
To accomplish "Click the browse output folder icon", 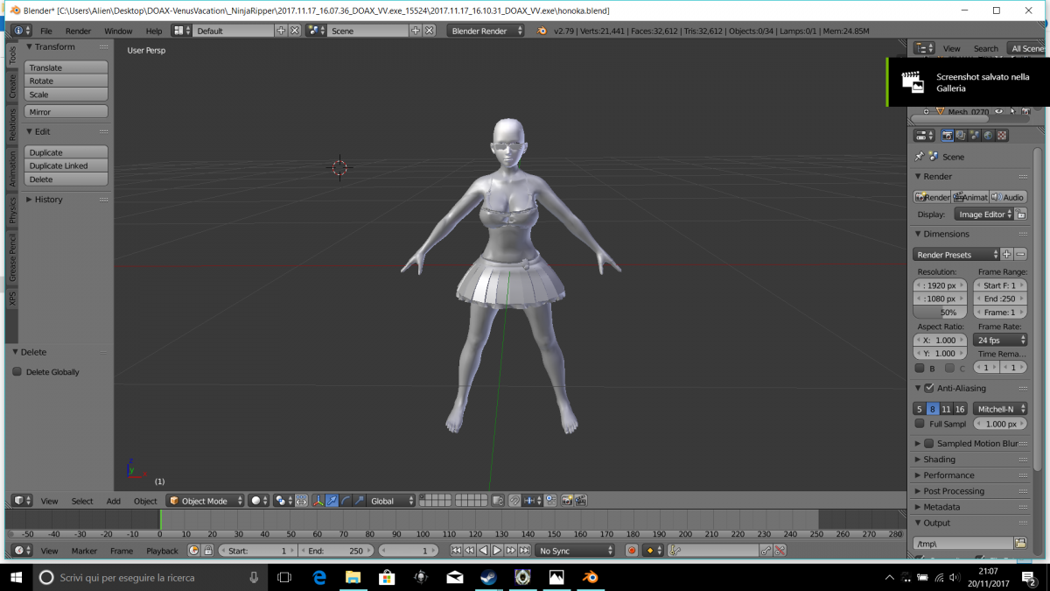I will 1020,544.
